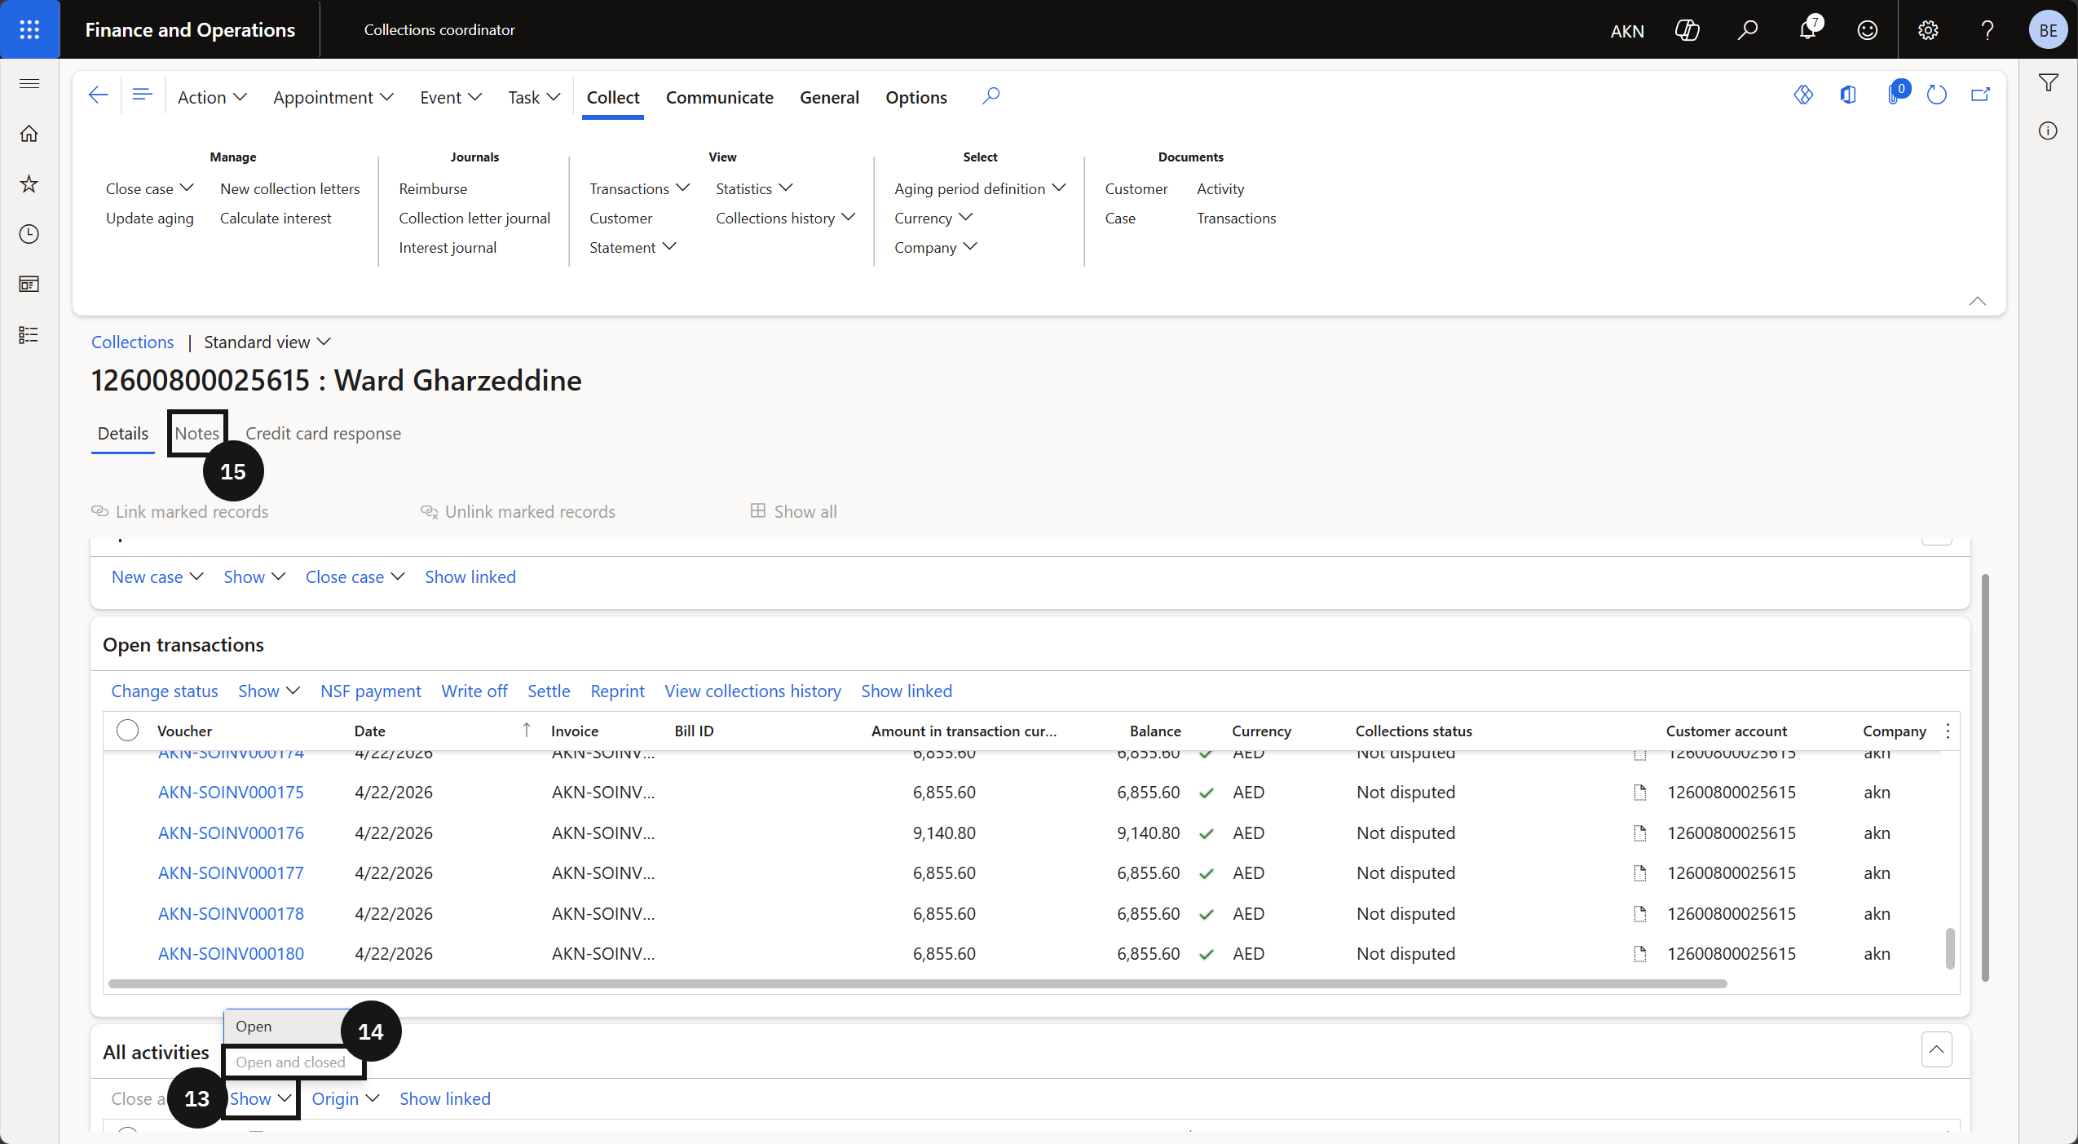Expand the navigation pane hamburger icon

coord(29,83)
